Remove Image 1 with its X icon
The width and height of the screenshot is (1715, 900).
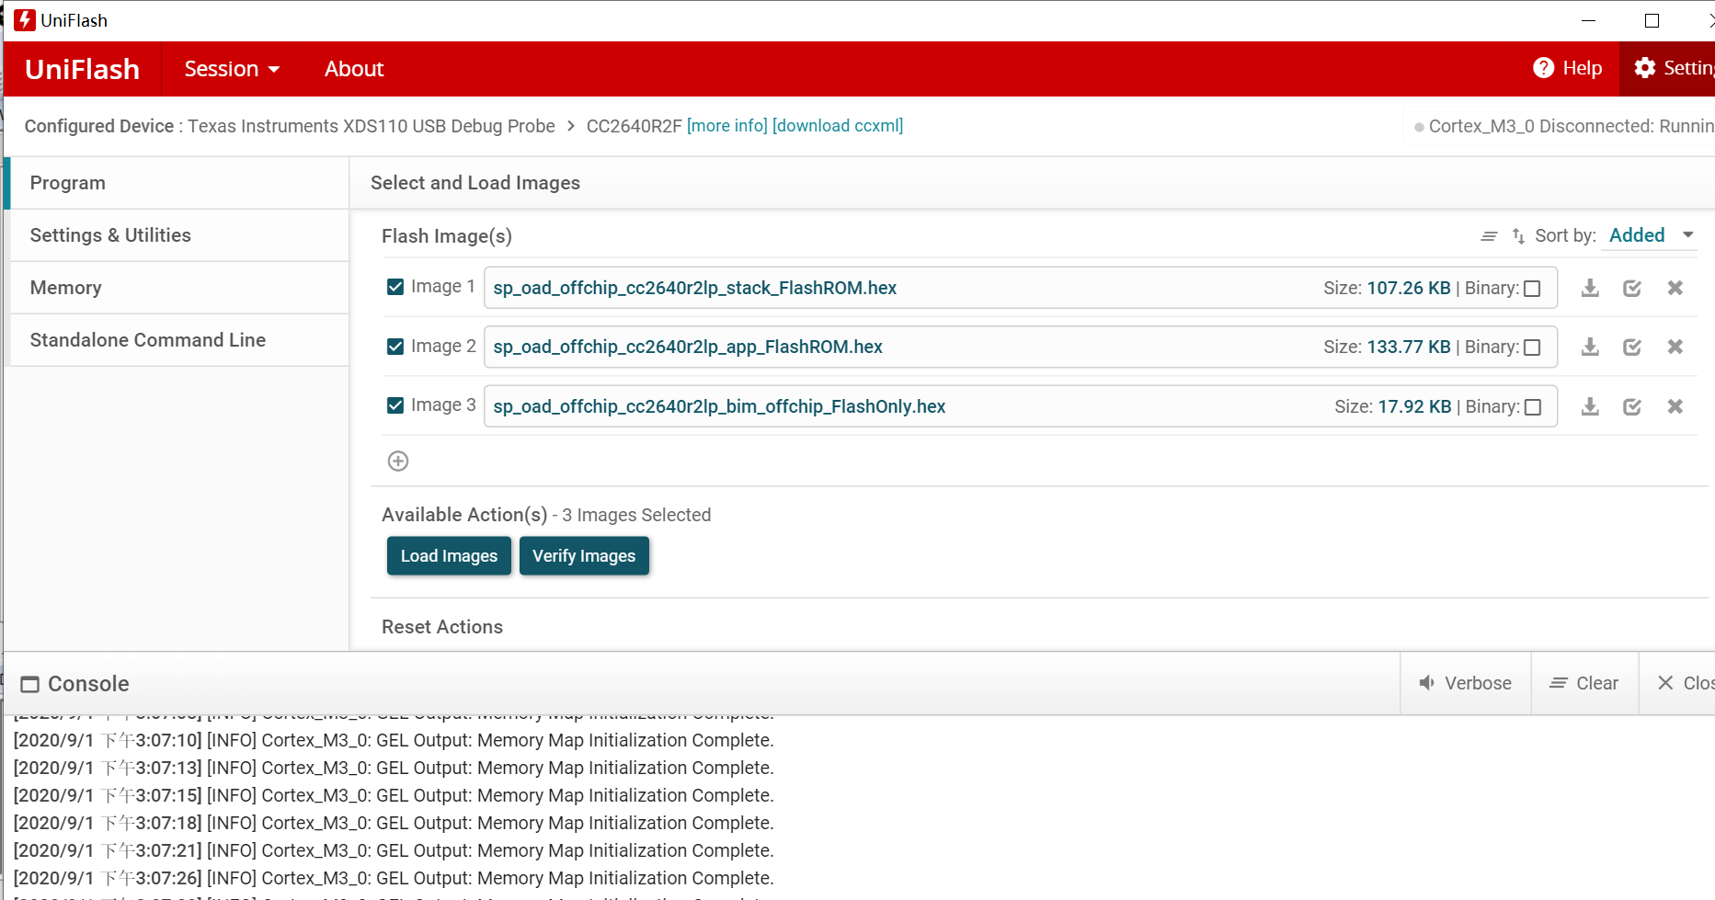[x=1675, y=288]
